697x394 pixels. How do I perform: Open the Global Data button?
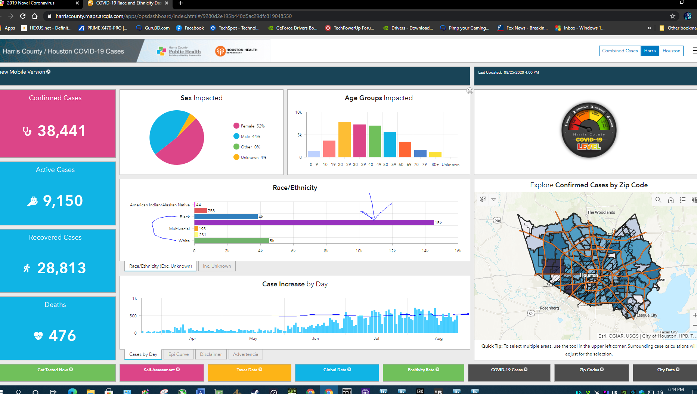(337, 373)
